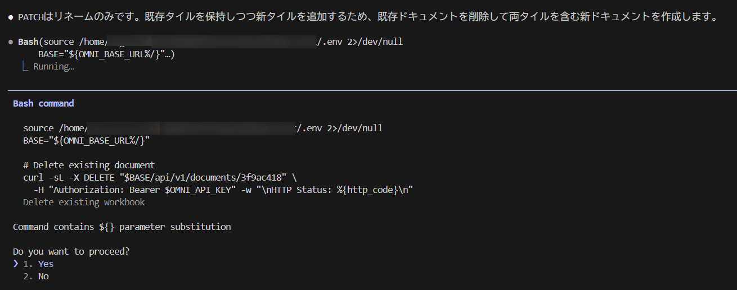Click the horizontal divider above Bash command
Screen dimensions: 737x290
pos(372,90)
